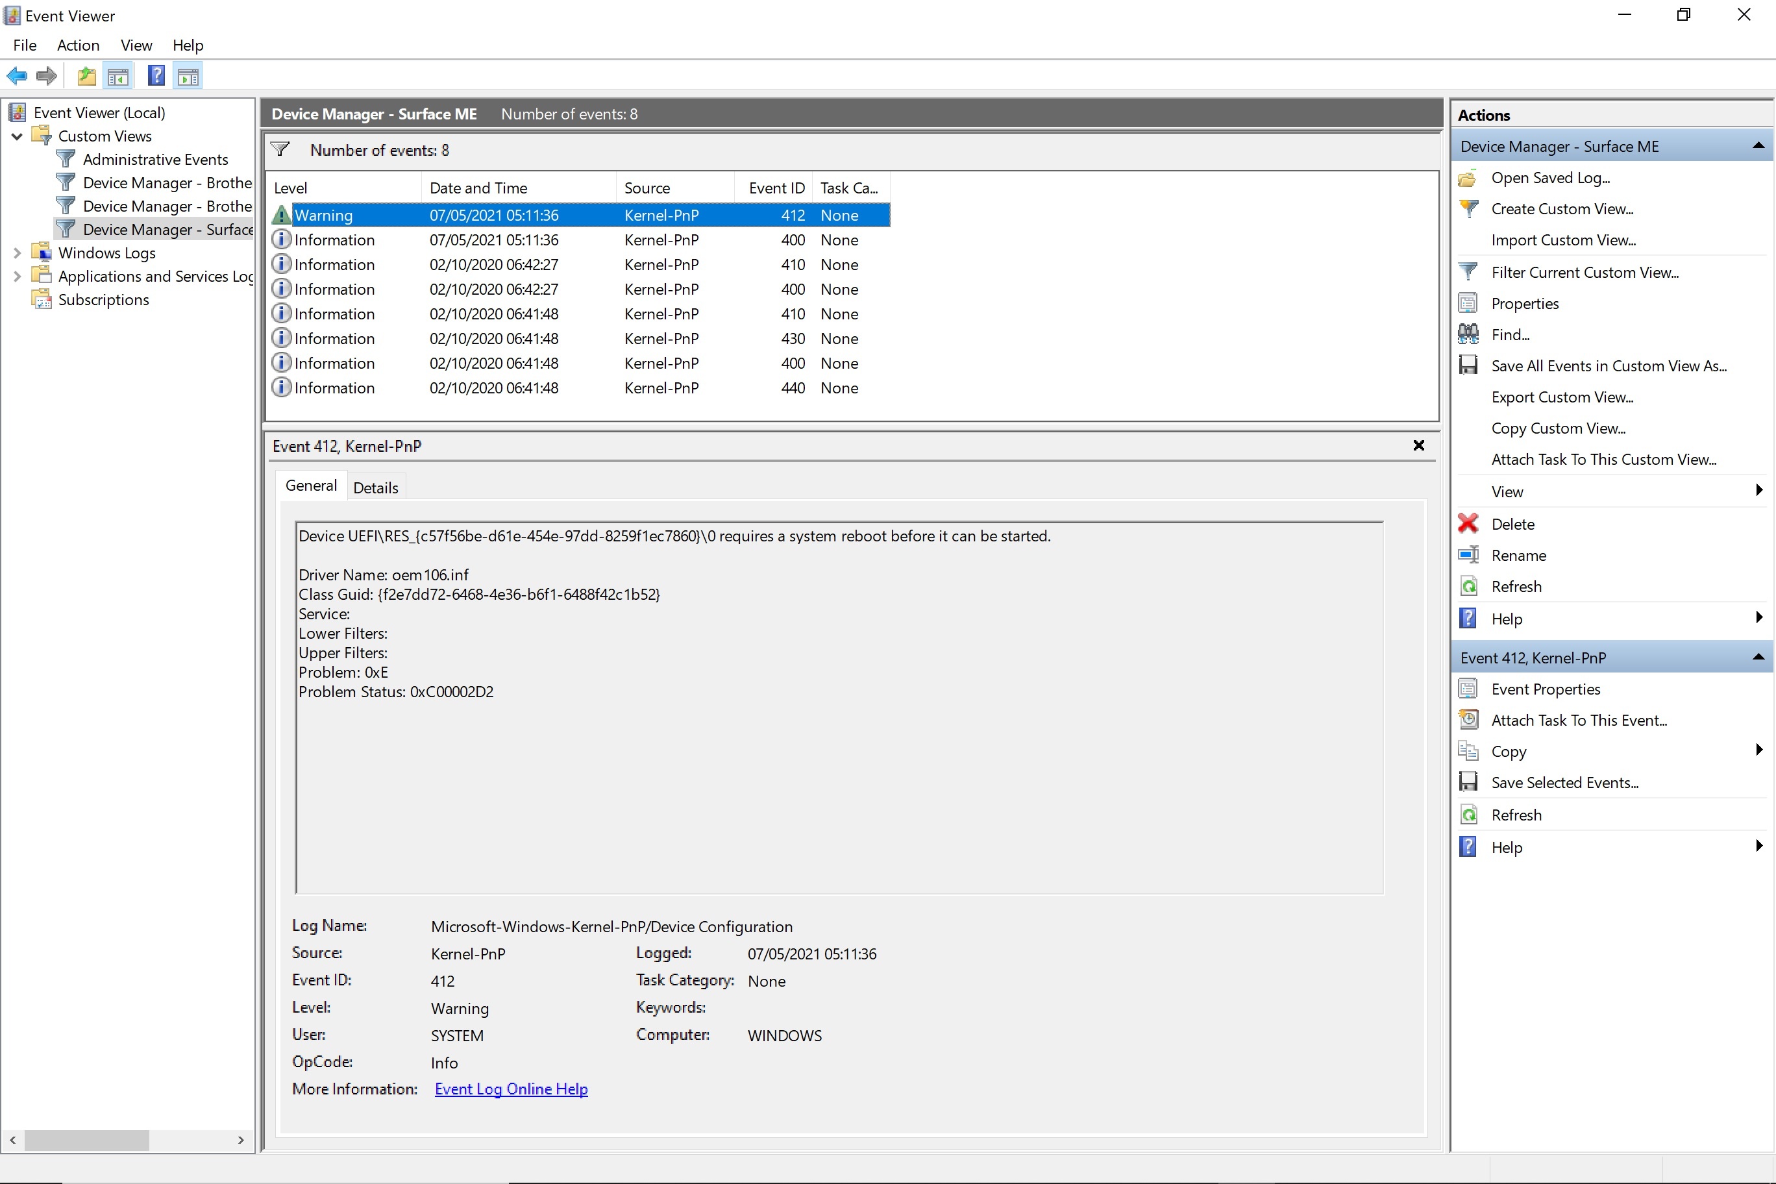
Task: Refresh under Event 412 actions section
Action: (1516, 815)
